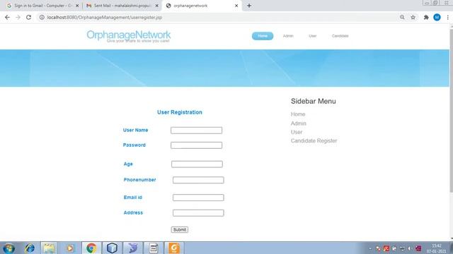Image resolution: width=453 pixels, height=254 pixels.
Task: Open Admin in the top navigation
Action: coord(288,36)
